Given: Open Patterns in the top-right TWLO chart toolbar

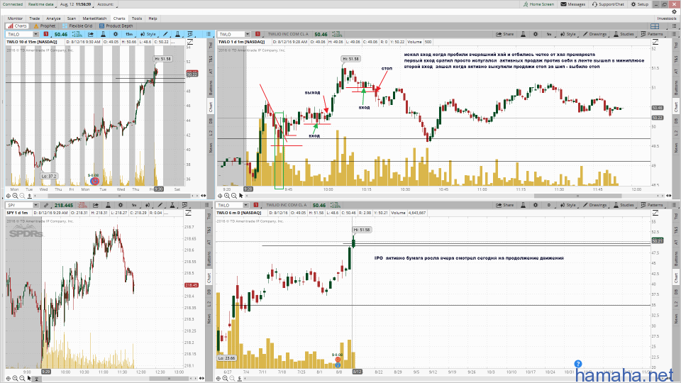Looking at the screenshot, I should [653, 34].
